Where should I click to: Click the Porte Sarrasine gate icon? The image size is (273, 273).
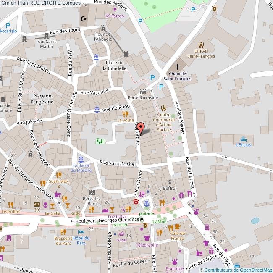(x=142, y=92)
